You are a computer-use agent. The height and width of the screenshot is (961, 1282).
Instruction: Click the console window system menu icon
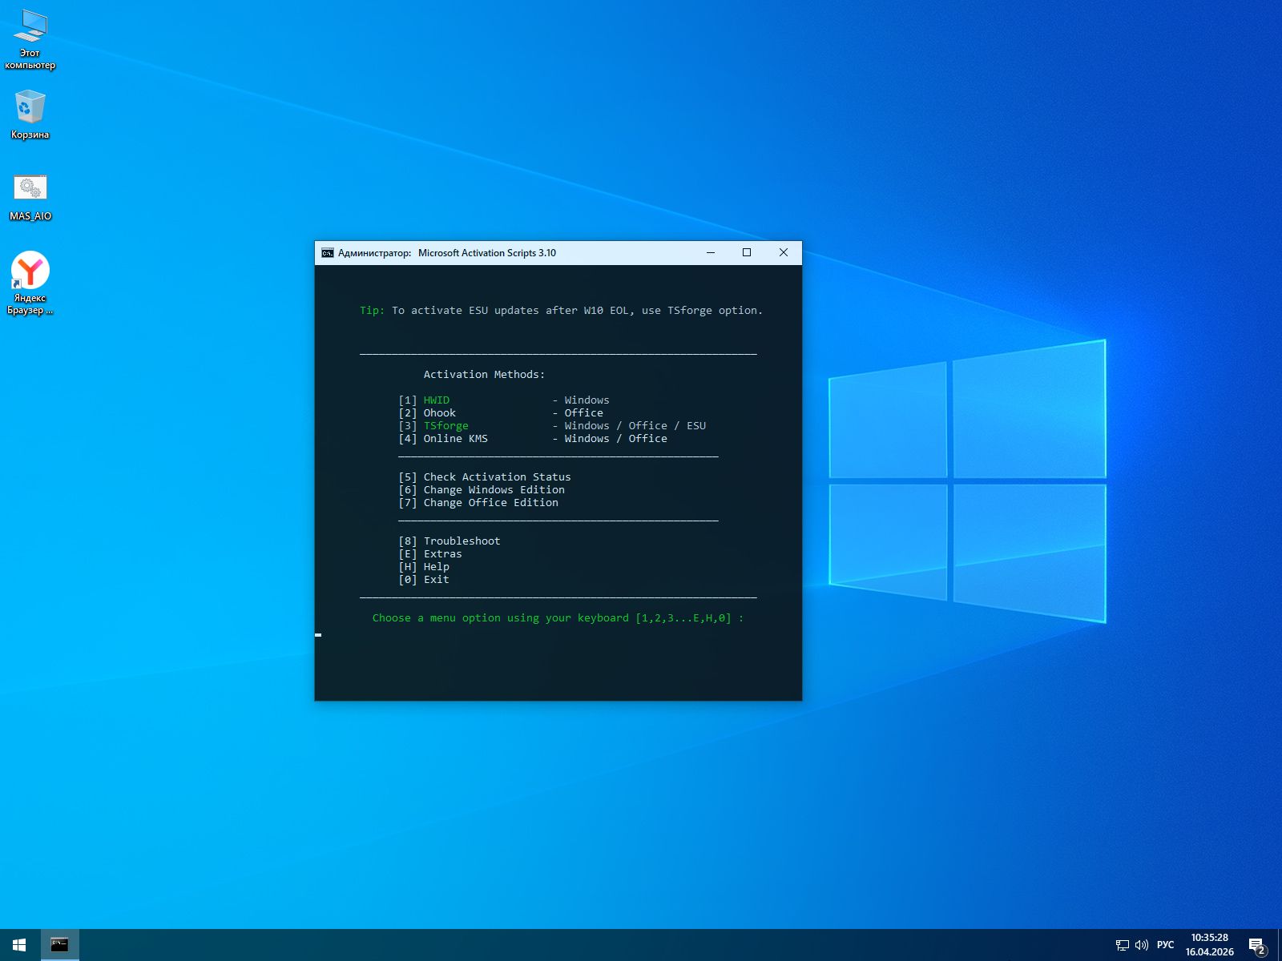coord(327,253)
